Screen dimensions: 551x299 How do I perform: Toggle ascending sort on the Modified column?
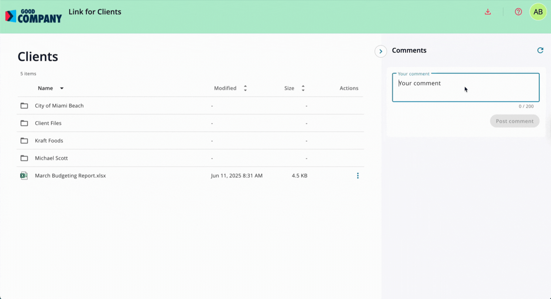click(x=245, y=86)
